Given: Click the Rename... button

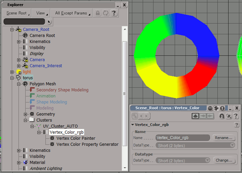Looking at the screenshot, I should click(x=223, y=138).
